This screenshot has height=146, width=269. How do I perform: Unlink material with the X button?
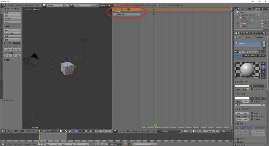[252, 52]
